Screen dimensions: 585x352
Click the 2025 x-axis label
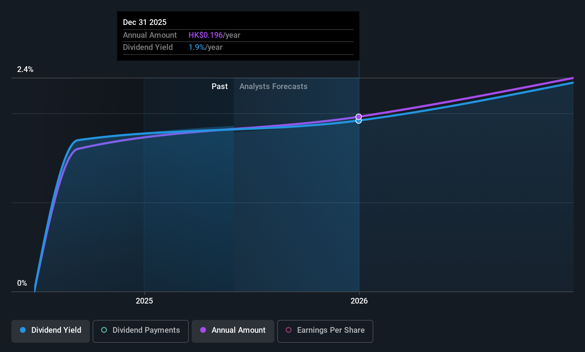pos(144,301)
